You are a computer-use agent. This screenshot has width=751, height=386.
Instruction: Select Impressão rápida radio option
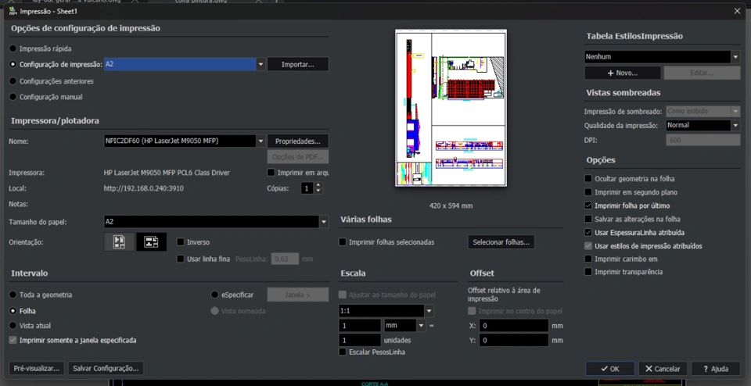(13, 48)
